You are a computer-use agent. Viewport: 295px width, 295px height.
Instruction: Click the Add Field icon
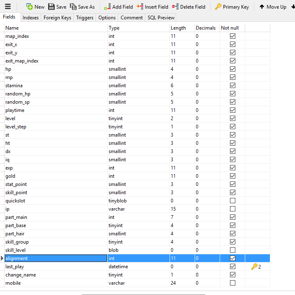tap(107, 7)
